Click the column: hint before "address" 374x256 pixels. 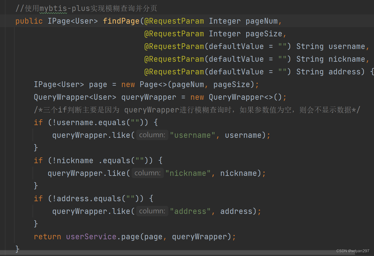152,211
